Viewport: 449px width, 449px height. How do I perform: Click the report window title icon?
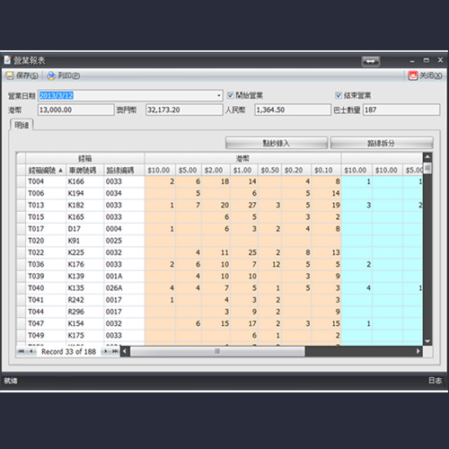pyautogui.click(x=7, y=60)
